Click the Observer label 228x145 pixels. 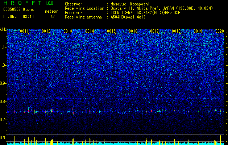tap(74, 4)
